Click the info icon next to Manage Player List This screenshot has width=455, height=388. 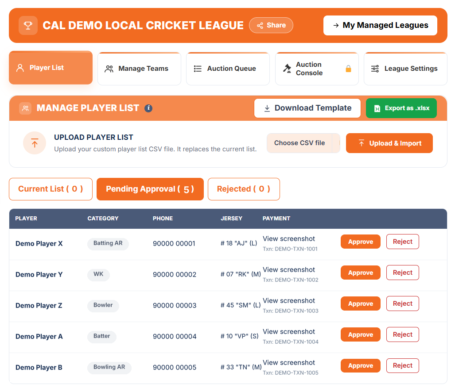148,108
